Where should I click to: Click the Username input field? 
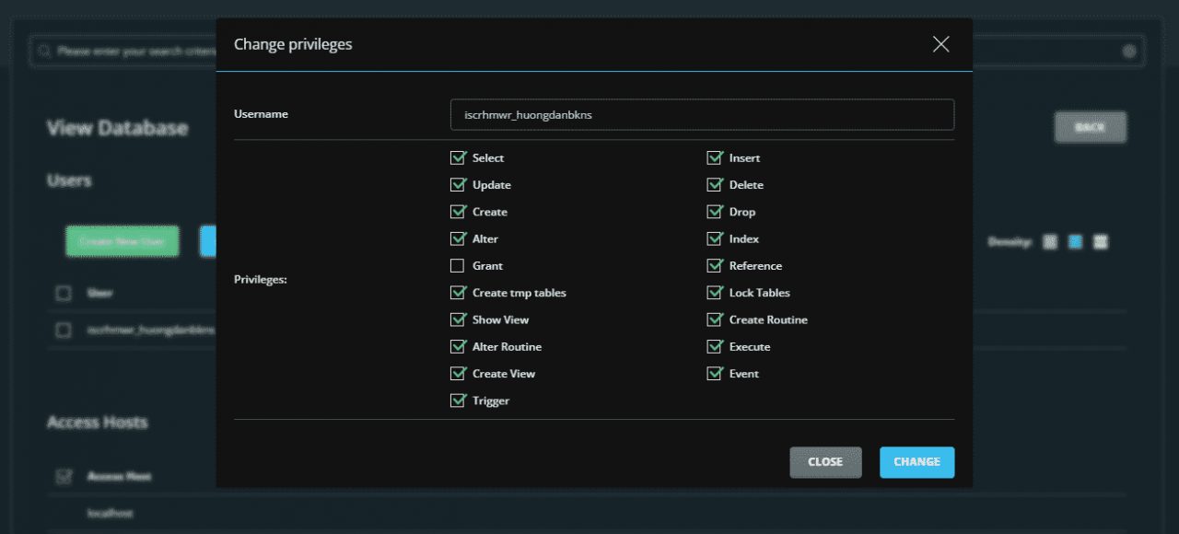point(702,115)
